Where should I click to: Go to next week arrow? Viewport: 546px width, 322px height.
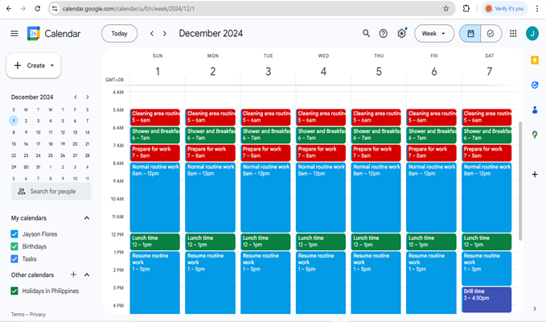pos(165,33)
